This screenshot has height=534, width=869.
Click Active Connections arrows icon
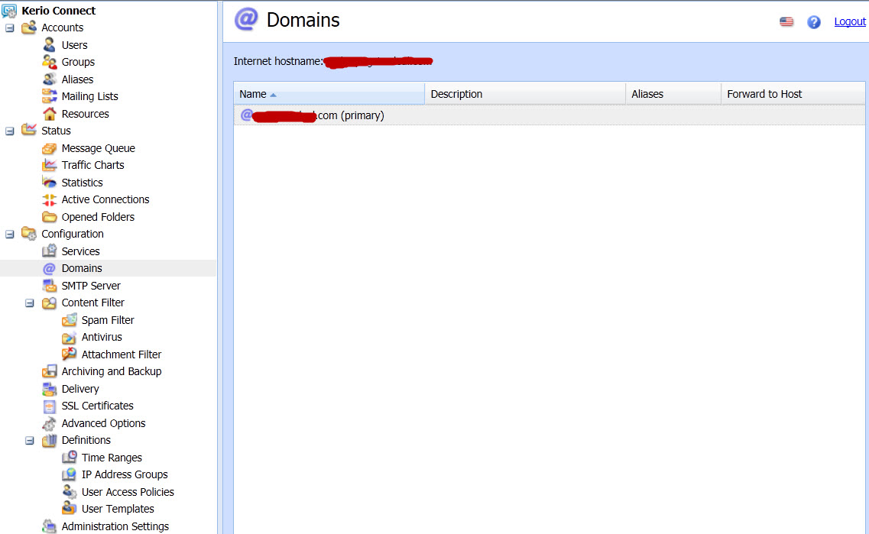(x=50, y=199)
